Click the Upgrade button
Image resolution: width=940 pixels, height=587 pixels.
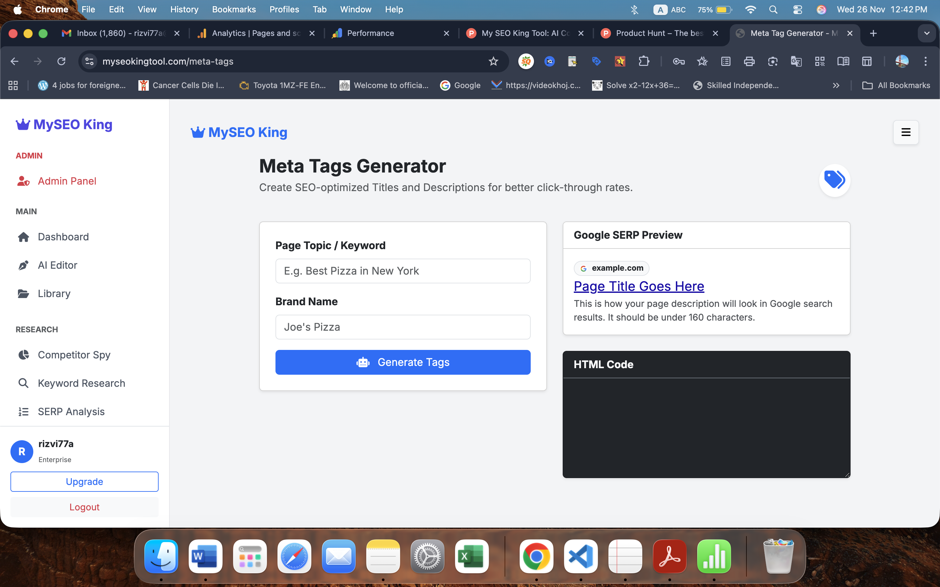point(84,481)
